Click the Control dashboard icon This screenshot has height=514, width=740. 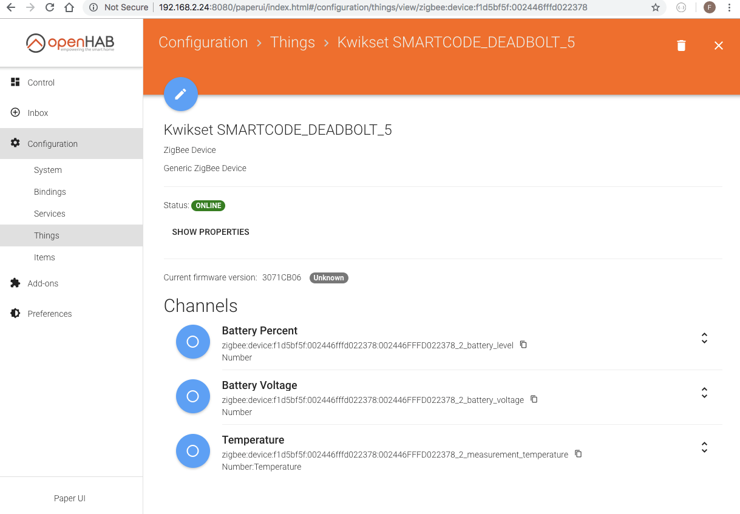coord(16,82)
